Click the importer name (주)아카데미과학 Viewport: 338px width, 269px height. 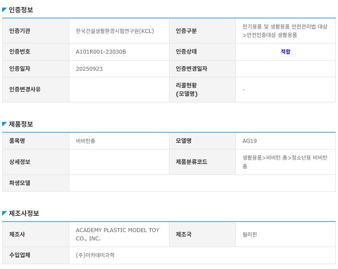pyautogui.click(x=95, y=255)
